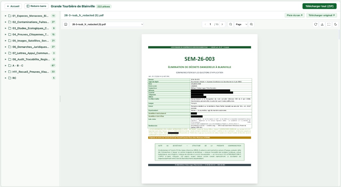
Task: Expand the 06_Demarches_Juridiques folder arrow
Action: tap(6, 47)
